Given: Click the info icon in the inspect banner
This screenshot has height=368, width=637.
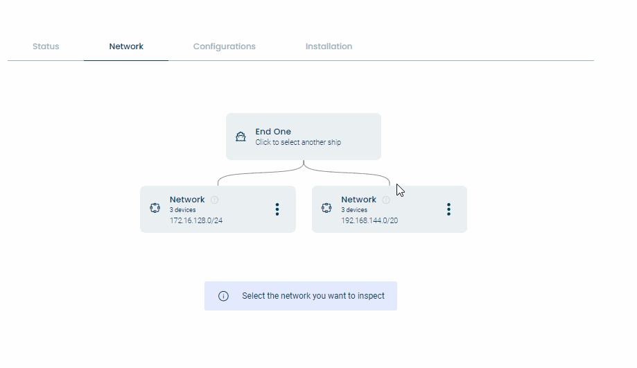Looking at the screenshot, I should coord(223,296).
